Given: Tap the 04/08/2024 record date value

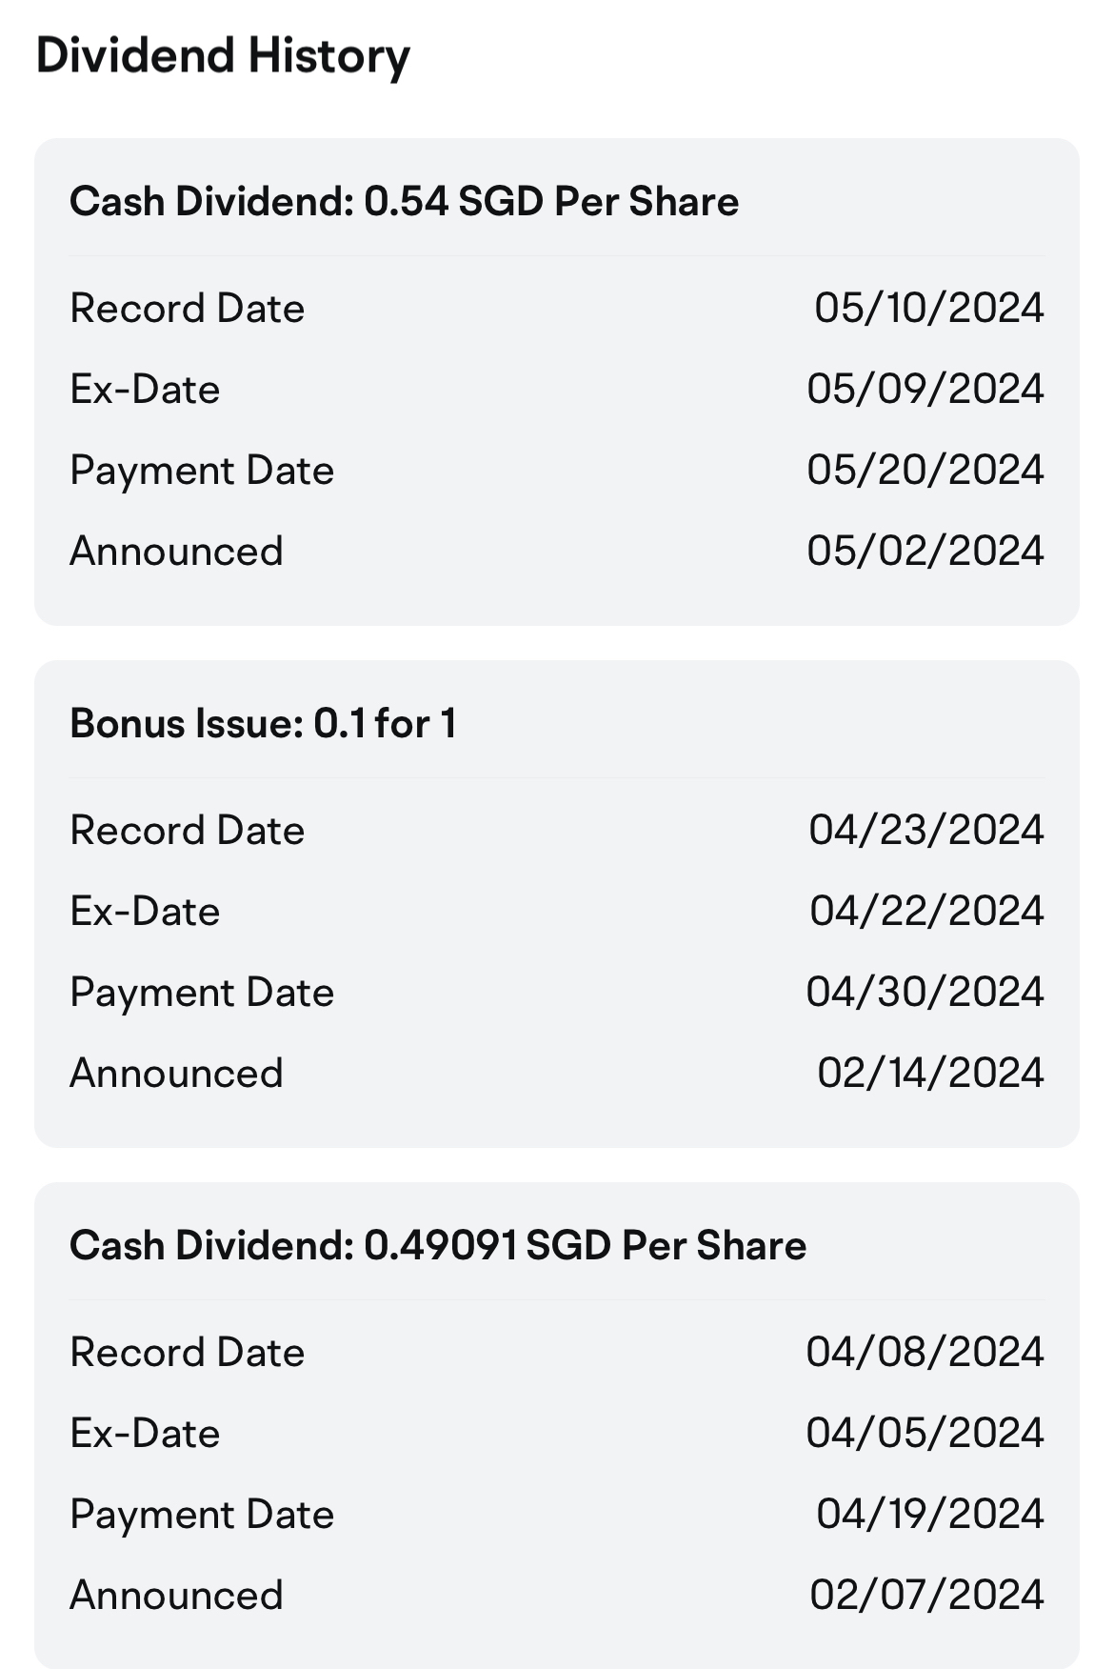Looking at the screenshot, I should point(925,1353).
